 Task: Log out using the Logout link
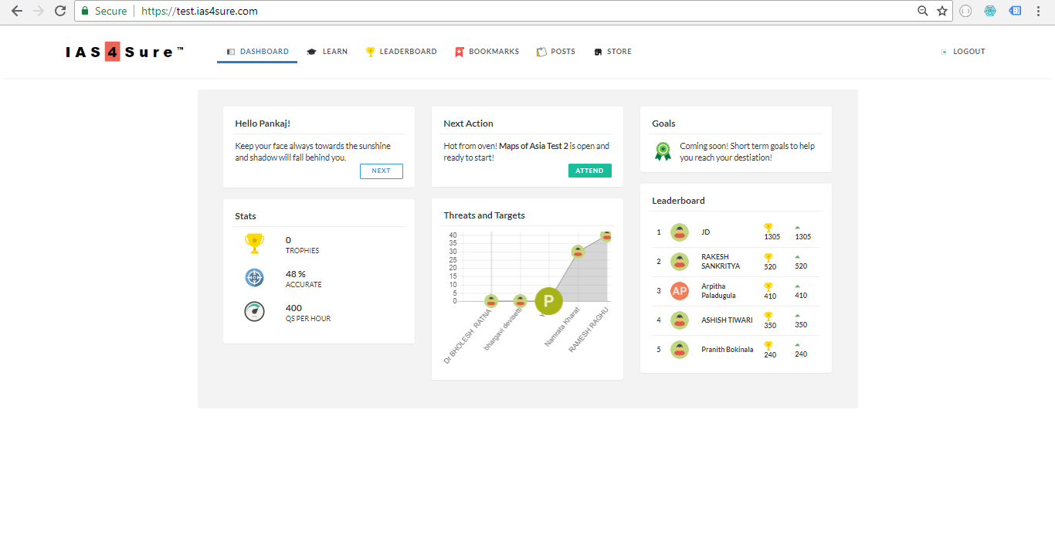point(963,52)
